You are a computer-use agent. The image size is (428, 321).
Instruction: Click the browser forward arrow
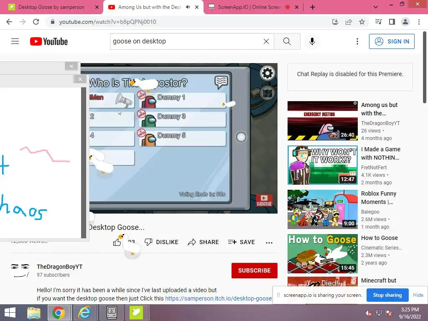point(23,22)
